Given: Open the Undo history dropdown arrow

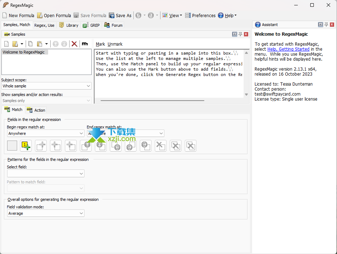Looking at the screenshot, I should click(x=144, y=15).
